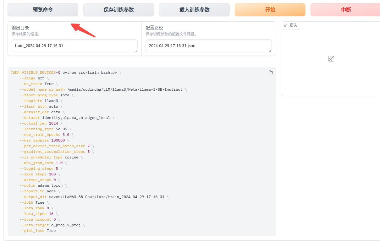Click the 输出目录 field resize handle
Screen dimensions: 380x241
[136, 51]
